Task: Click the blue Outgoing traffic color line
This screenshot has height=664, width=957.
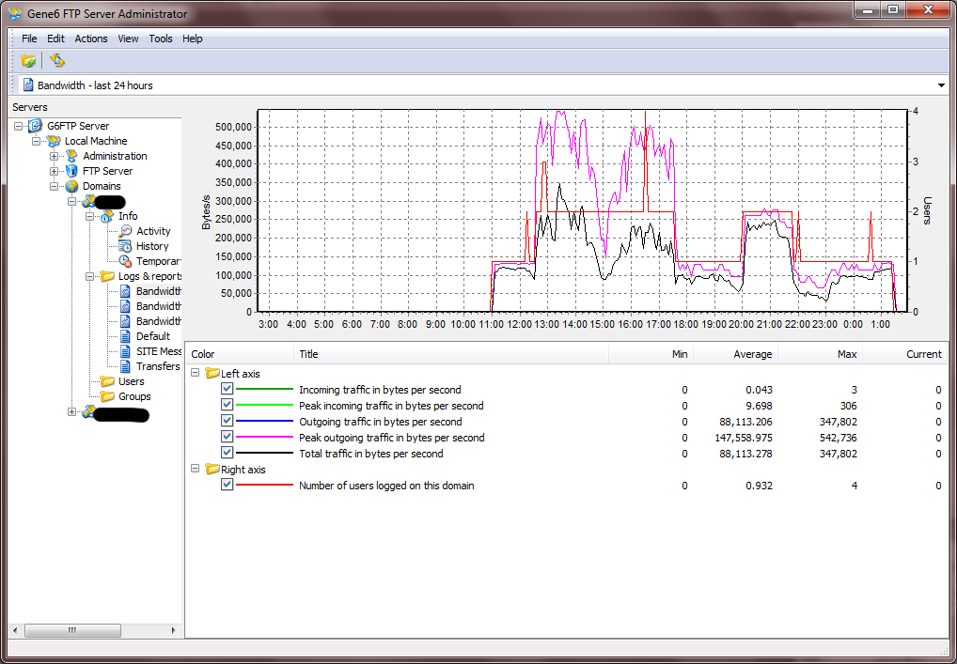Action: [264, 422]
